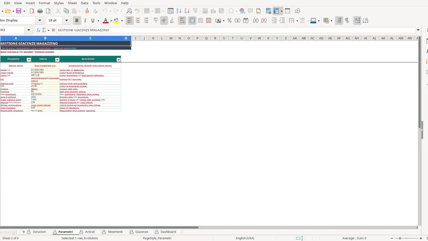Format selection as date

tap(246, 21)
